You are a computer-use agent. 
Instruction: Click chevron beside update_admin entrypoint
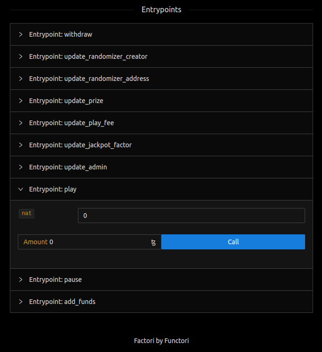pos(21,167)
